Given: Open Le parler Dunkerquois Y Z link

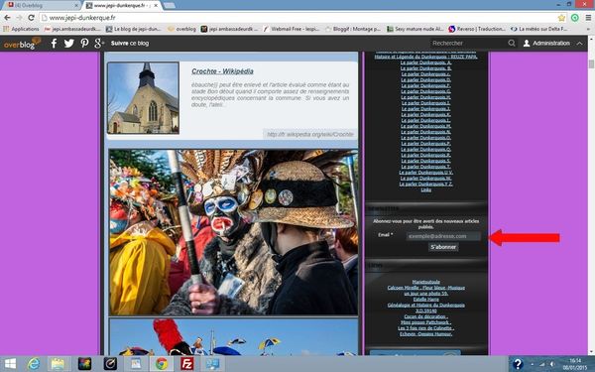Looking at the screenshot, I should point(425,185).
